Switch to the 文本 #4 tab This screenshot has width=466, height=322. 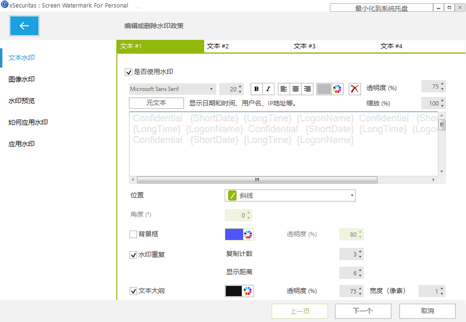(x=421, y=46)
